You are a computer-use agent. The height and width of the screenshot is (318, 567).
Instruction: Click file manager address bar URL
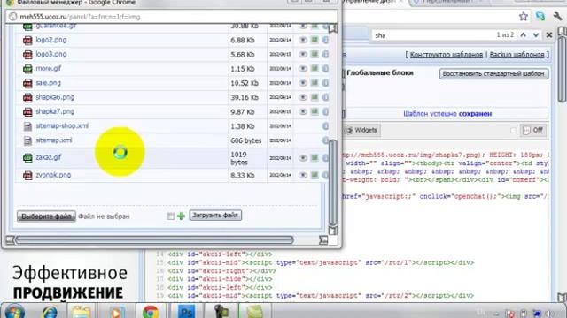(x=80, y=17)
